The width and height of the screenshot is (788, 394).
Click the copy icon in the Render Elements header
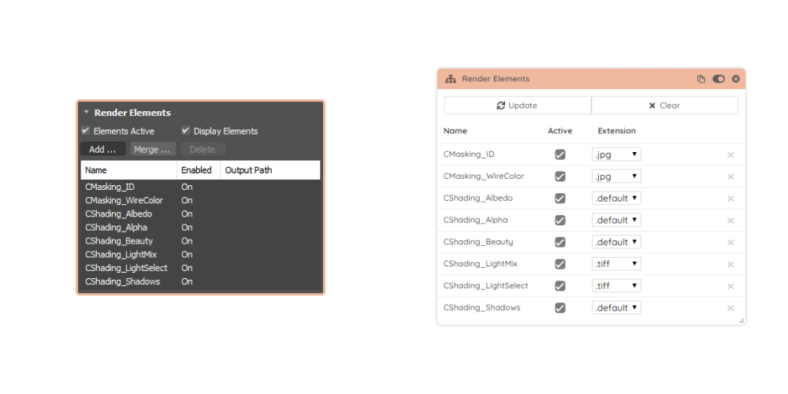click(701, 79)
